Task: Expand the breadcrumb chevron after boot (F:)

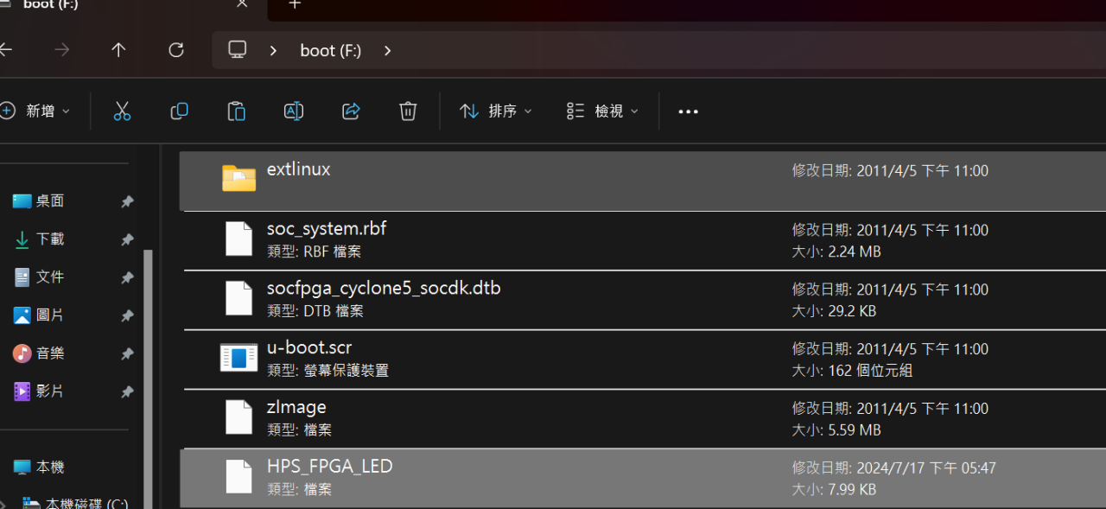Action: tap(387, 50)
